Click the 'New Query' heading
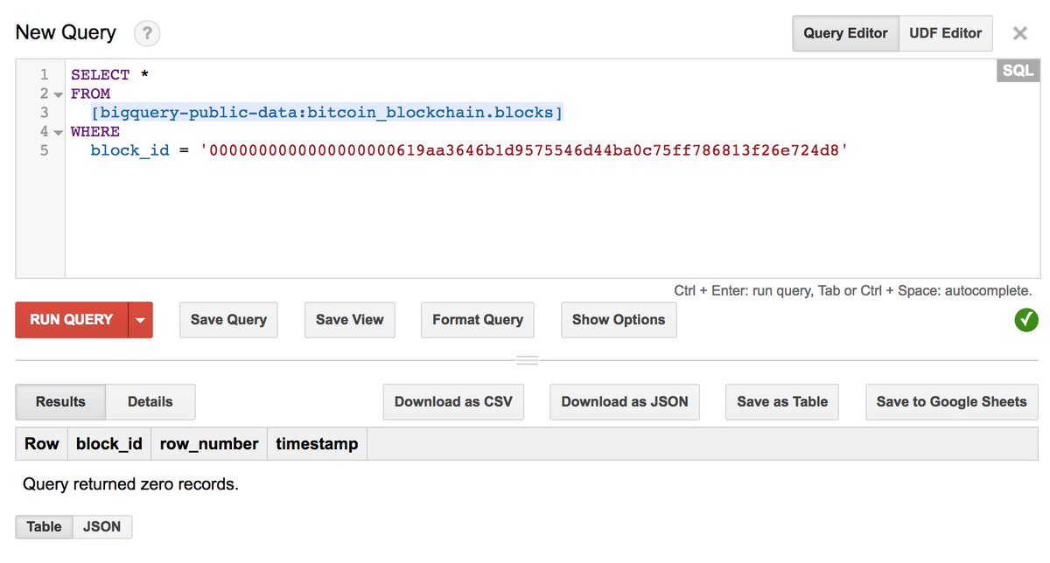The image size is (1050, 563). [x=66, y=32]
